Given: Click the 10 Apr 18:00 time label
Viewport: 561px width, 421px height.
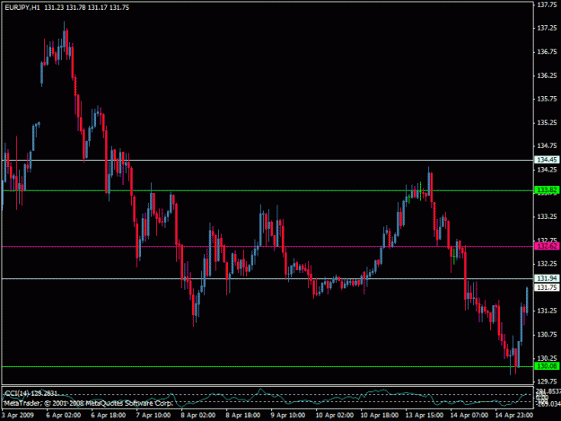Looking at the screenshot, I should pyautogui.click(x=380, y=416).
